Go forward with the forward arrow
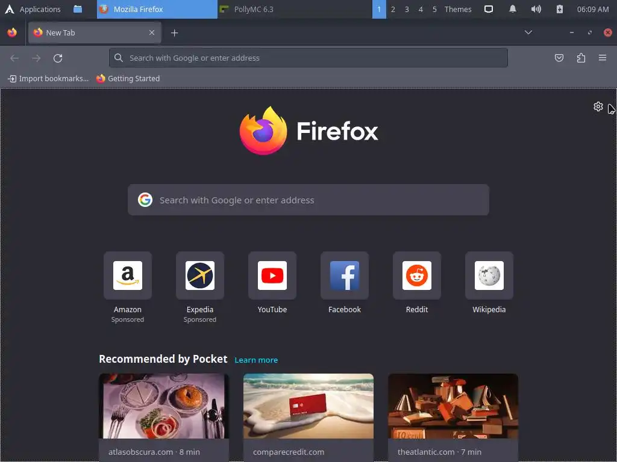Viewport: 617px width, 462px height. pos(36,58)
